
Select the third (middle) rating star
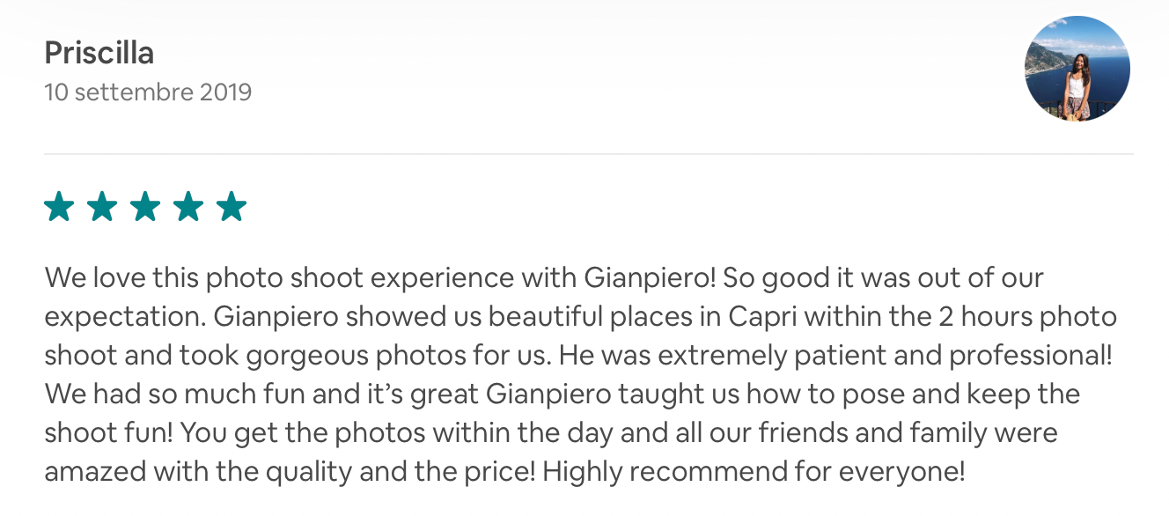pyautogui.click(x=145, y=207)
